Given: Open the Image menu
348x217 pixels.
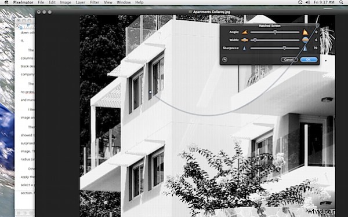Looking at the screenshot, I should (66, 2).
